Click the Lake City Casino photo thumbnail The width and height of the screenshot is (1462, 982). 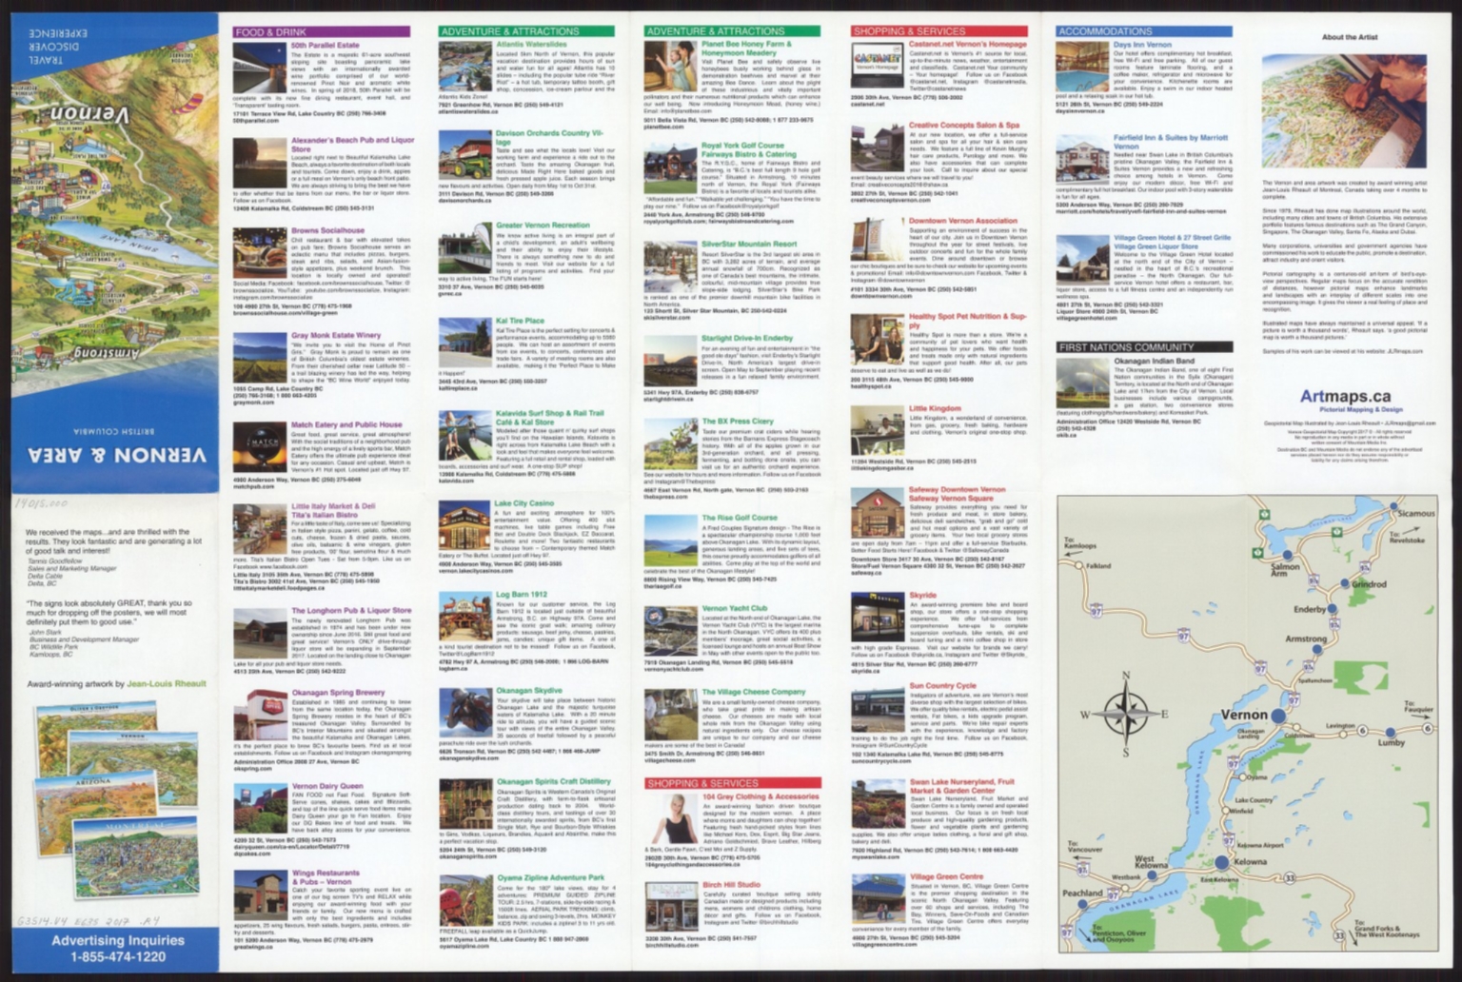click(x=464, y=525)
